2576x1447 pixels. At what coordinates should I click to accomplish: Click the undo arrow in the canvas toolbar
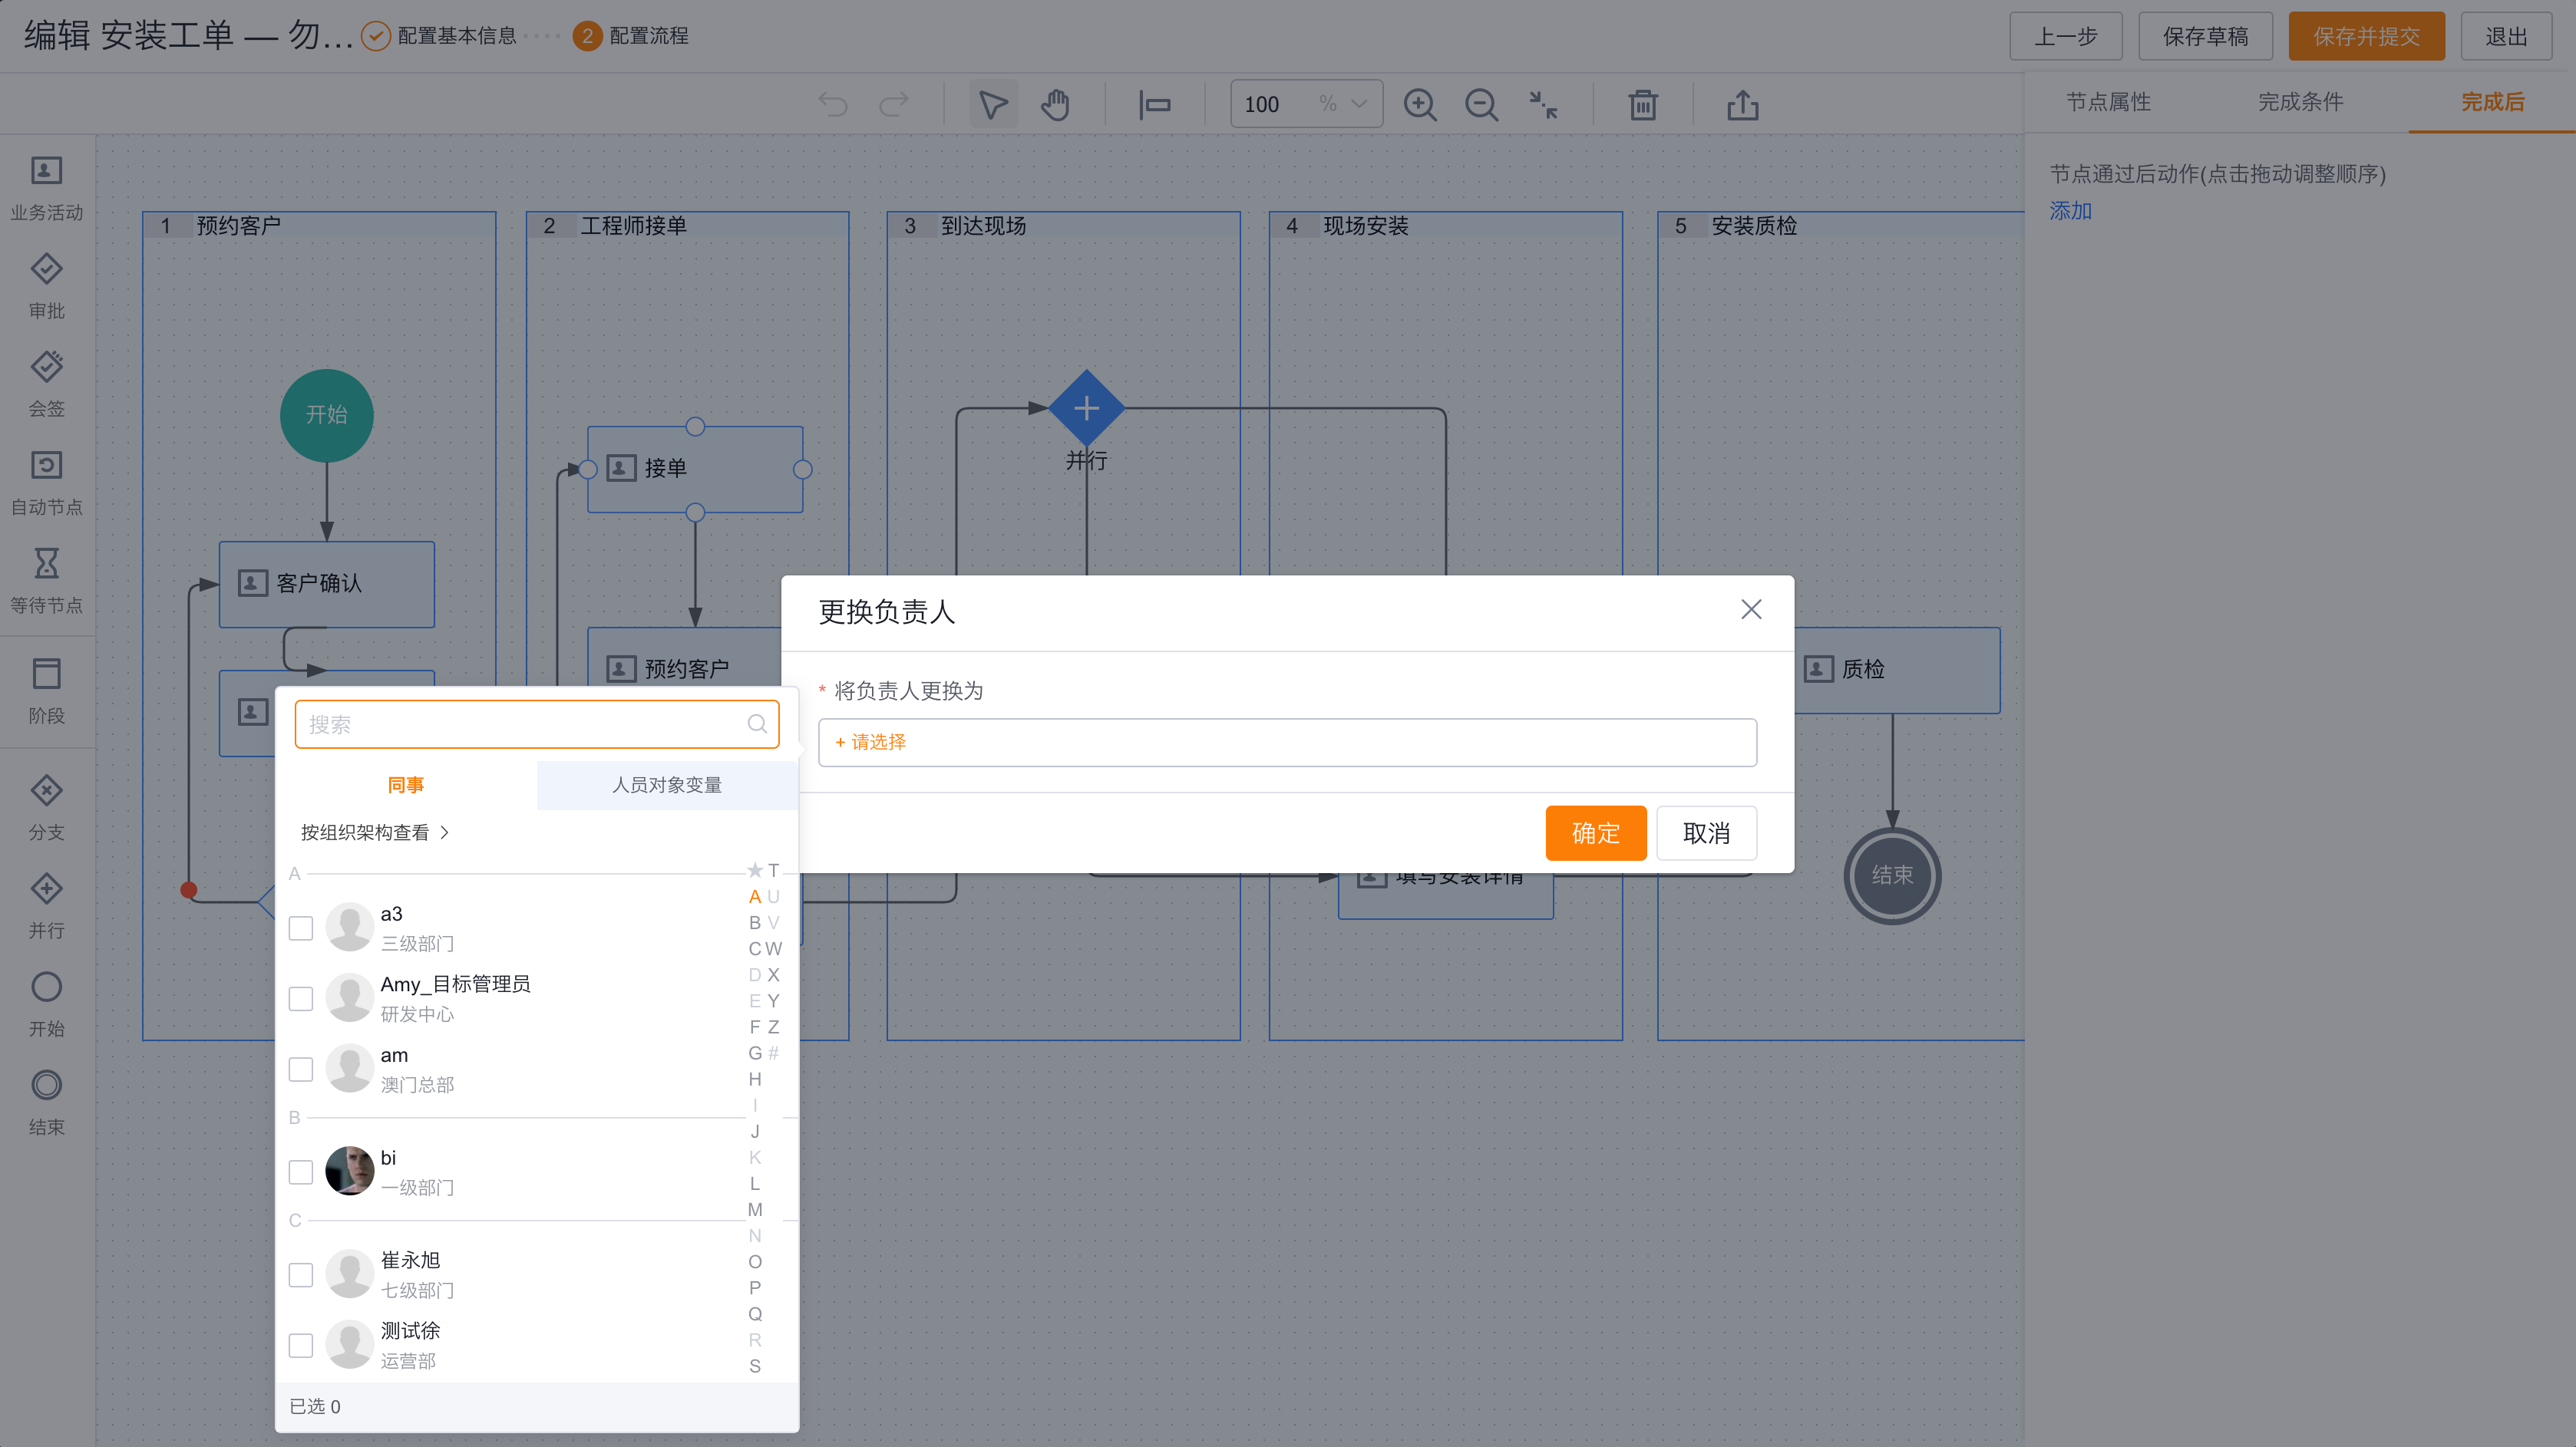(x=833, y=103)
